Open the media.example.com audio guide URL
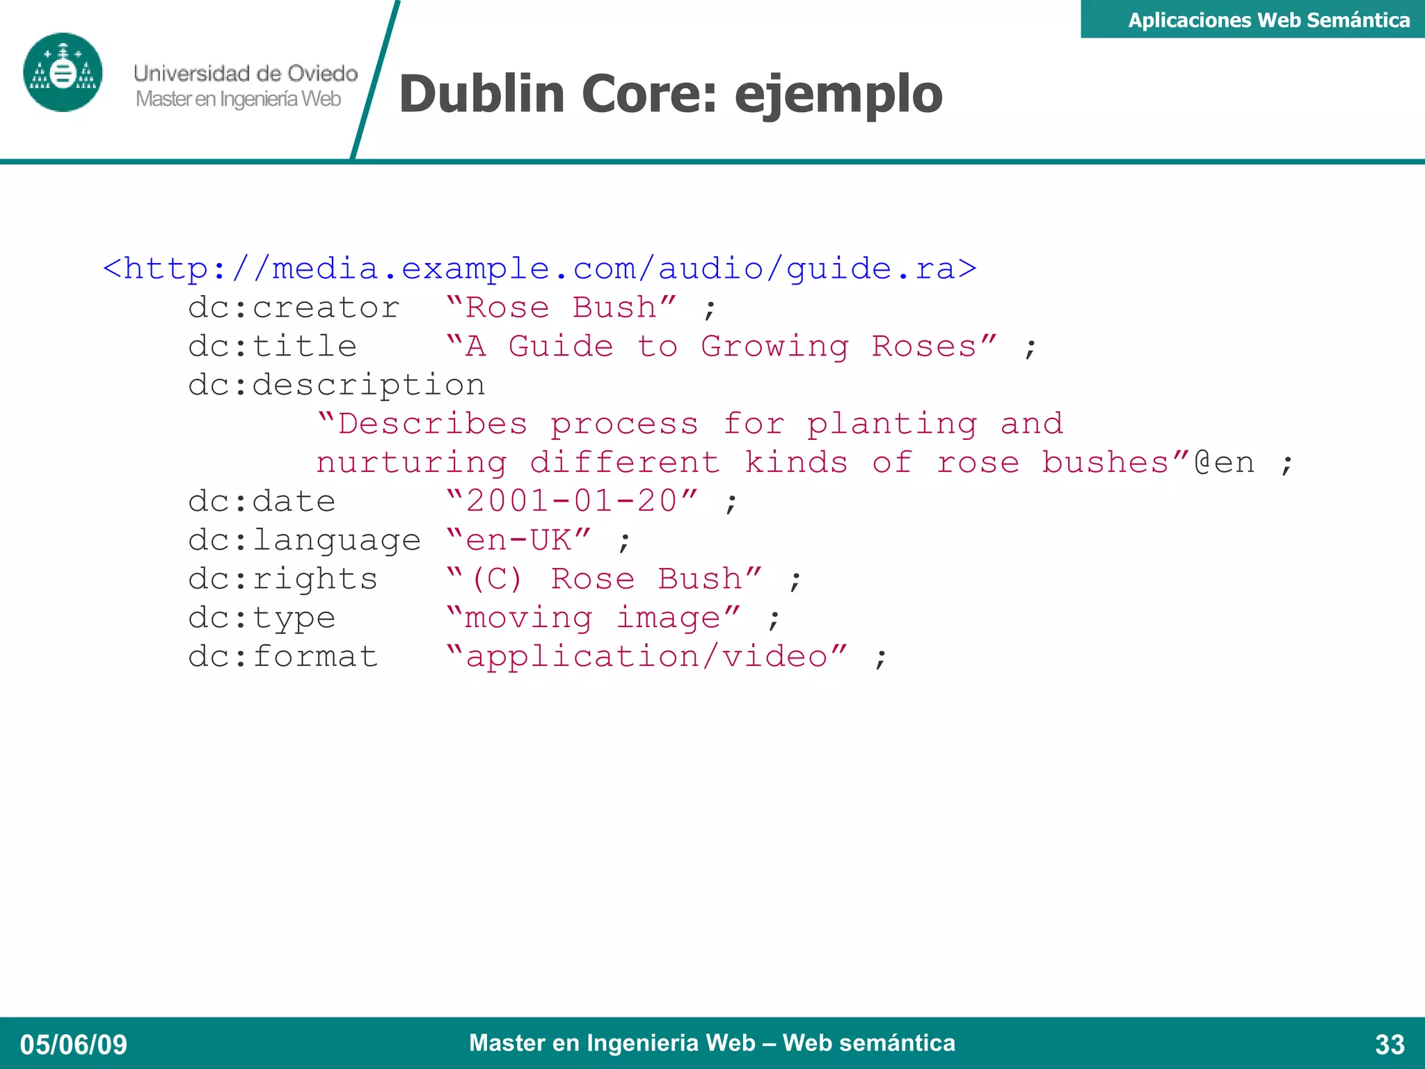Image resolution: width=1425 pixels, height=1069 pixels. [539, 269]
